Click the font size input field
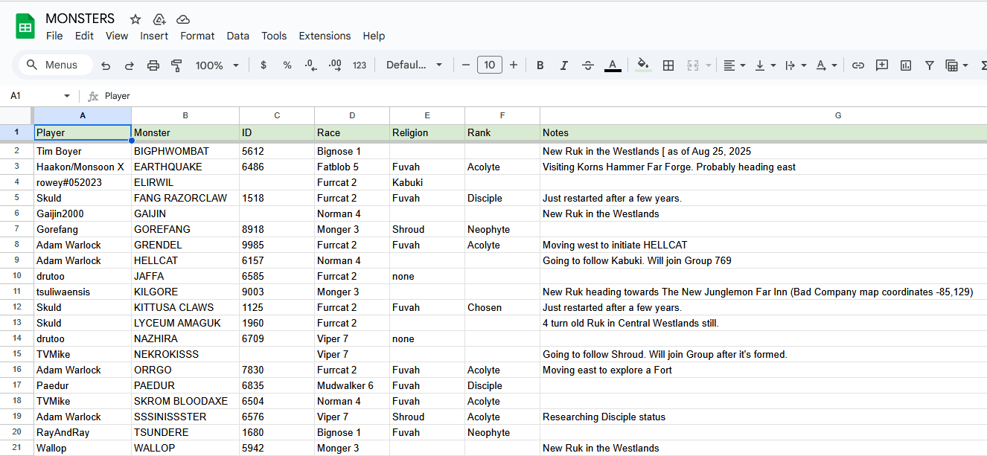Viewport: 987px width, 456px height. [489, 65]
